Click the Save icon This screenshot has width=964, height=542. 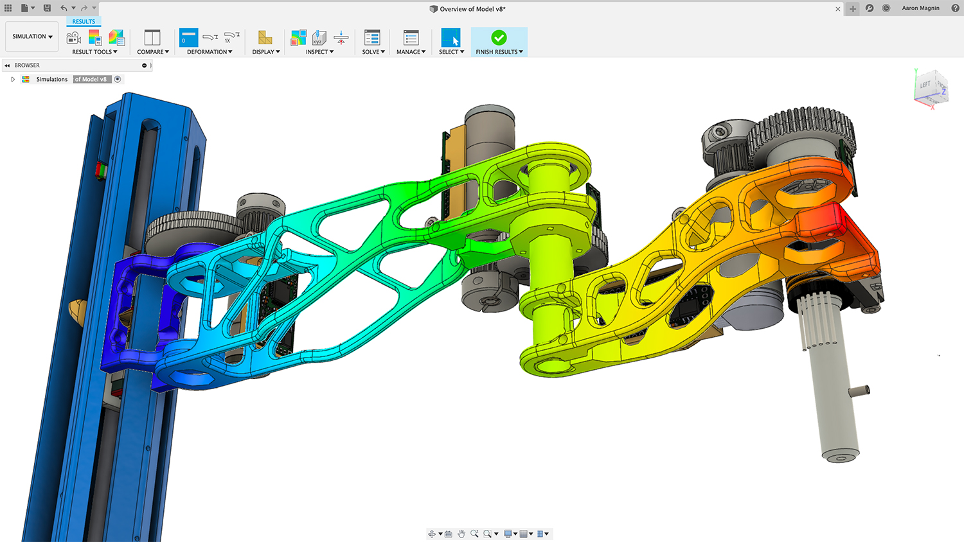coord(47,8)
